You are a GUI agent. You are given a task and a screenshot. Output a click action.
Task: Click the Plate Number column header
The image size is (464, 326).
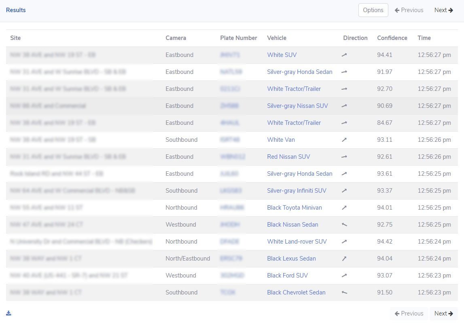[238, 38]
